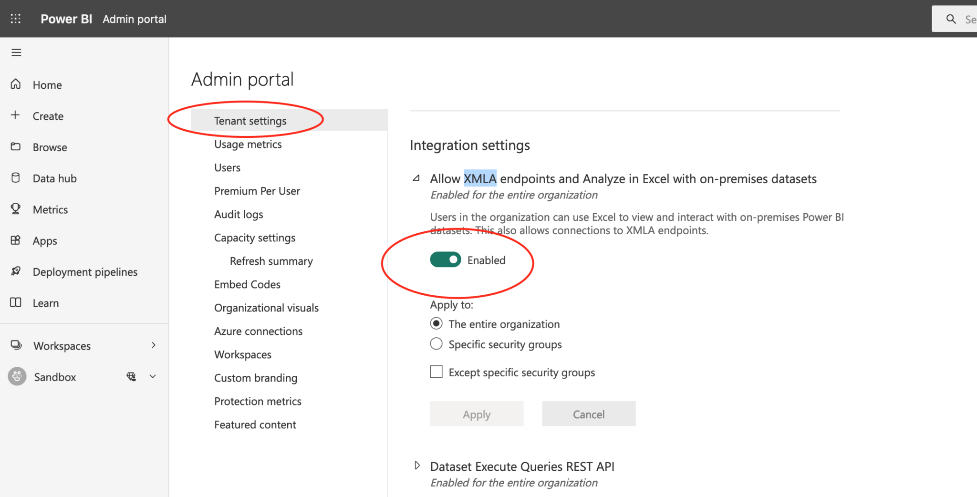Collapse the Allow XMLA endpoints setting

tap(416, 178)
